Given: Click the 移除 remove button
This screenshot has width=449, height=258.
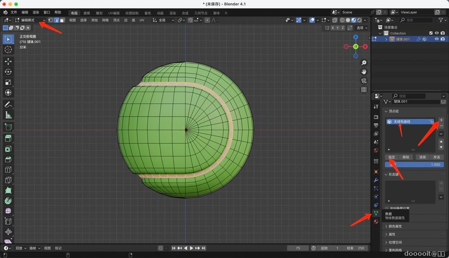Looking at the screenshot, I should 406,157.
